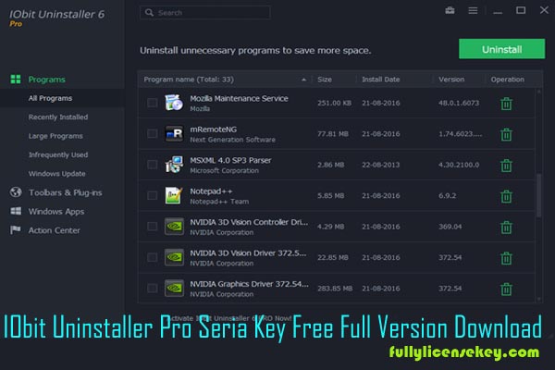View Infrequently Used programs
The width and height of the screenshot is (555, 370).
[58, 154]
